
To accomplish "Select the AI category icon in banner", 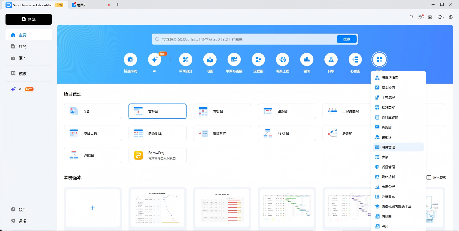I will [155, 59].
